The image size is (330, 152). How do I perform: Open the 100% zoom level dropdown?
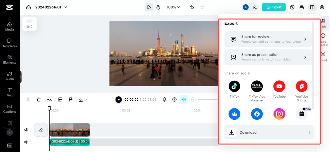coord(173,7)
